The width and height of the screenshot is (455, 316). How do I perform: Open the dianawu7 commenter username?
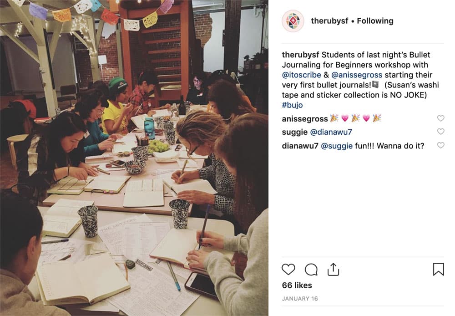click(300, 146)
